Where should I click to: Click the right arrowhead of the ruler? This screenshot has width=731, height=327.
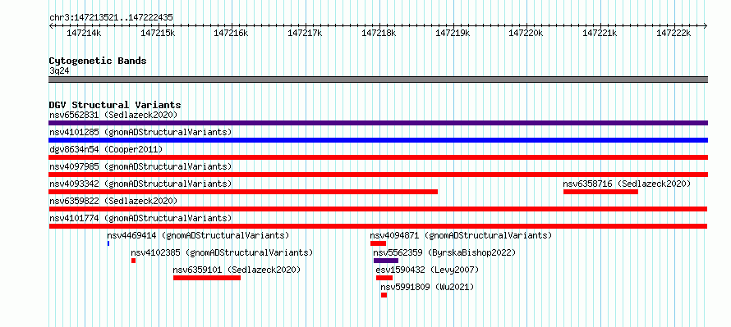point(706,25)
